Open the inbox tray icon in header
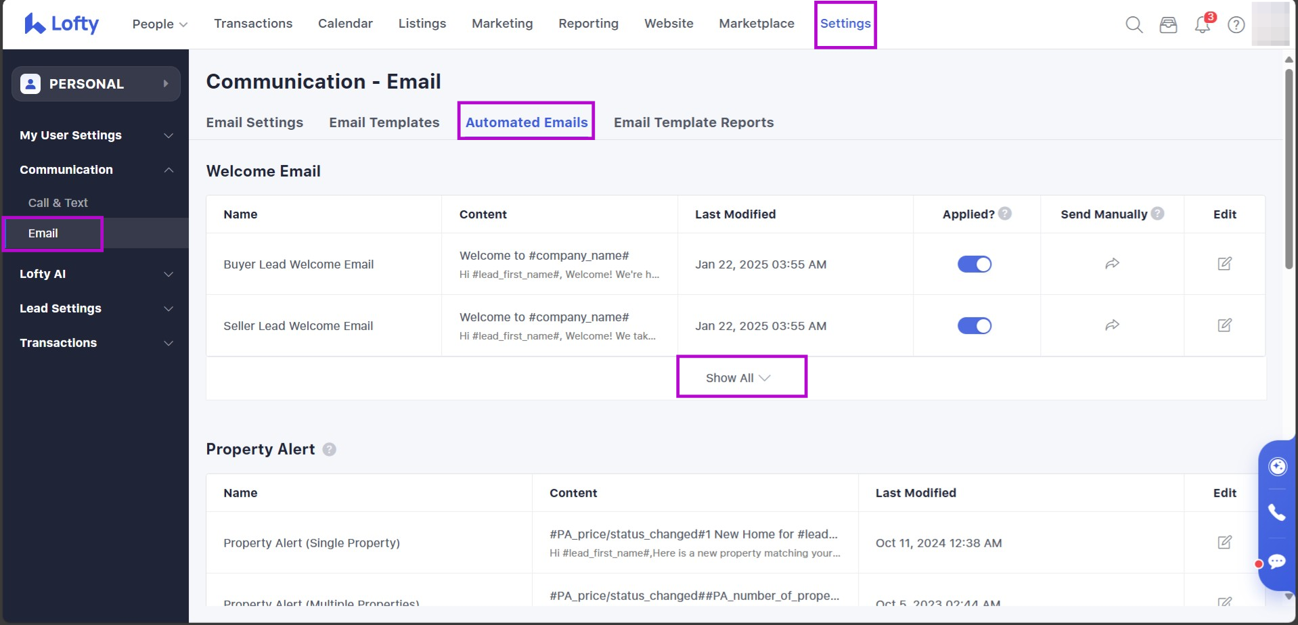Image resolution: width=1298 pixels, height=625 pixels. 1168,25
